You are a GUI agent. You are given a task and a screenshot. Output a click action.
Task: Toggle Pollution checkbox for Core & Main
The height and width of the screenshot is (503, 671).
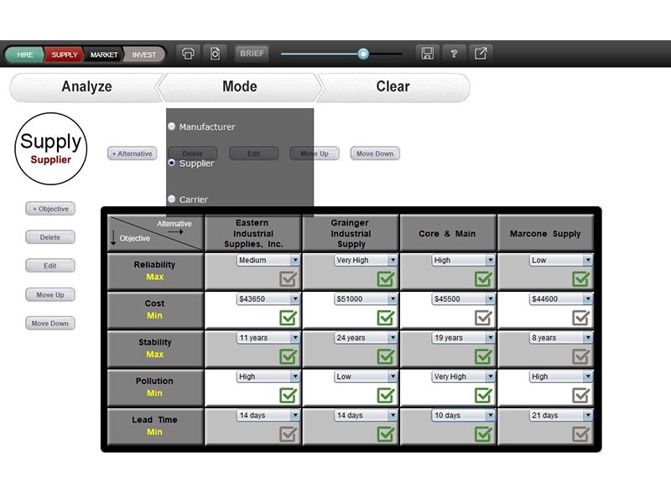click(483, 395)
